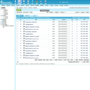Tick the checkbox for row ID 57
Image resolution: width=90 pixels, height=90 pixels.
click(x=17, y=29)
